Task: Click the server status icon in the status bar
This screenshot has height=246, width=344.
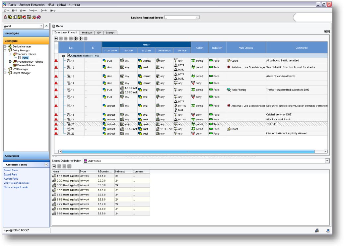Action: pos(317,230)
